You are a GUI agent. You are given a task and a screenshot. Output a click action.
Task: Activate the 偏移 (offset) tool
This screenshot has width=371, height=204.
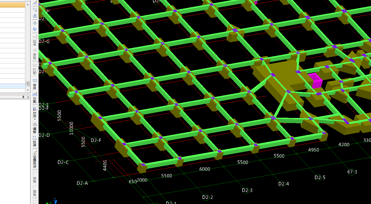click(x=35, y=128)
